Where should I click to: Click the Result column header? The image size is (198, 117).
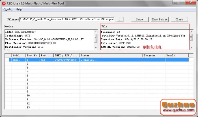[177, 56]
